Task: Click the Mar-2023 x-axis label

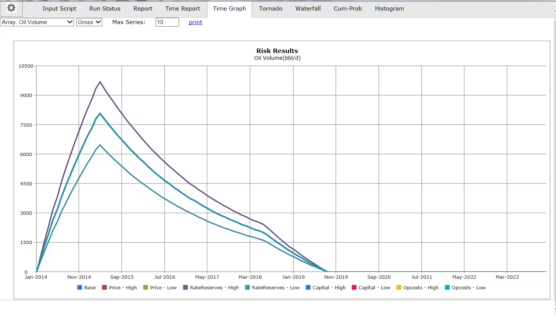Action: pyautogui.click(x=507, y=277)
